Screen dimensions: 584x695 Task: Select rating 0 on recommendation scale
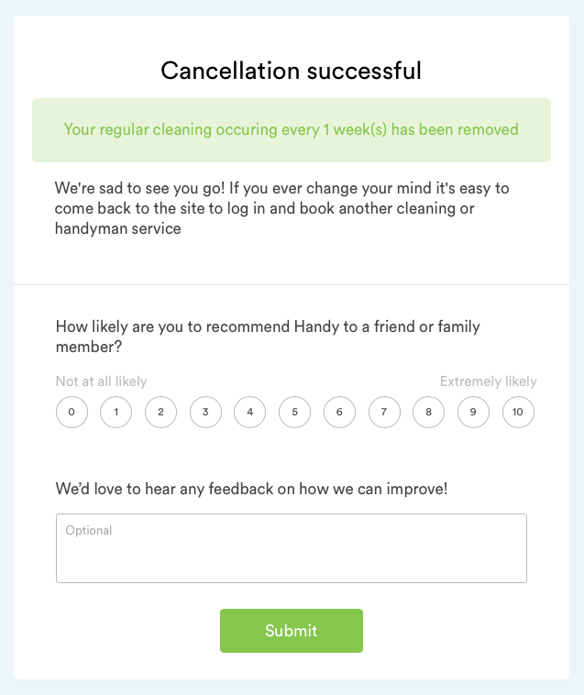72,412
